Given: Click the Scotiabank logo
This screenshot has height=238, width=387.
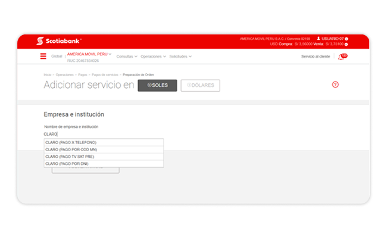Looking at the screenshot, I should coord(59,41).
